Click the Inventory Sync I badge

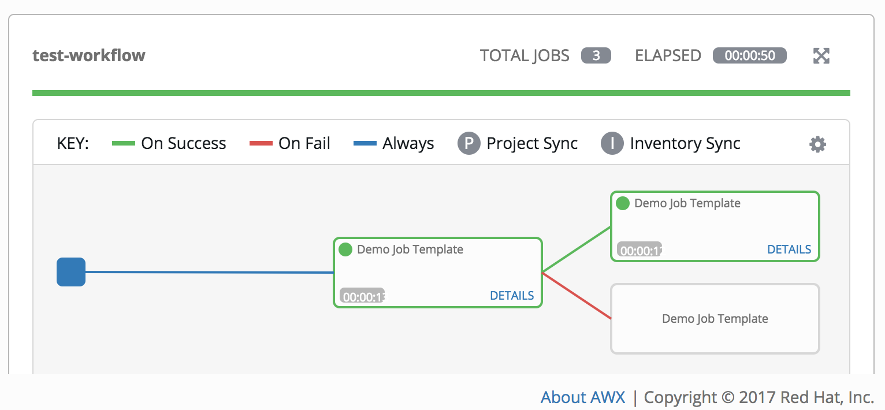tap(612, 143)
